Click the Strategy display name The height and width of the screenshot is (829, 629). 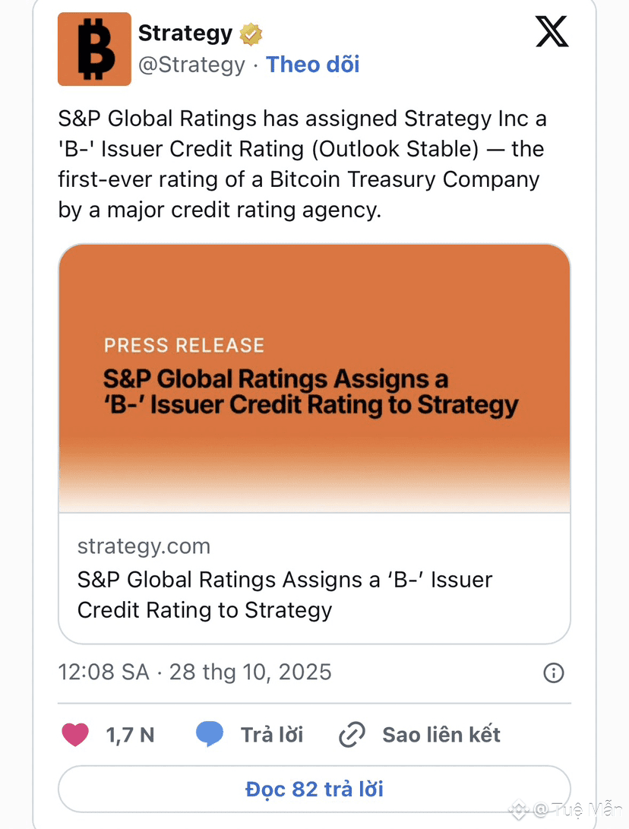[185, 33]
